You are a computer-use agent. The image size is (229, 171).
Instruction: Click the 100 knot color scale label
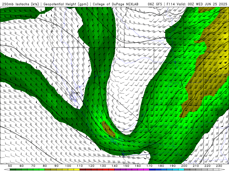(68, 166)
